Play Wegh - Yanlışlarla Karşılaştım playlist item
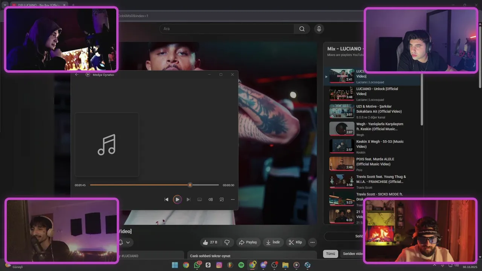482x271 pixels. [372, 129]
